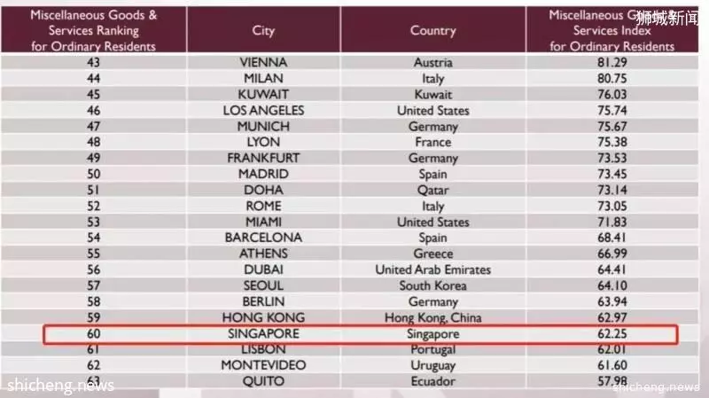Click South Korea country cell

point(432,285)
